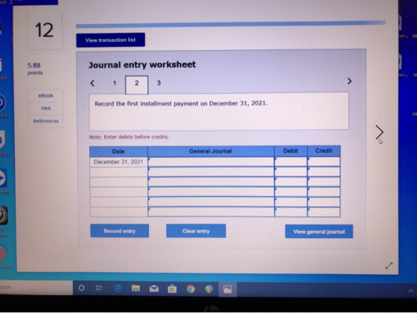This screenshot has width=417, height=313.
Task: Click the taskbar search box
Action: tap(36, 288)
